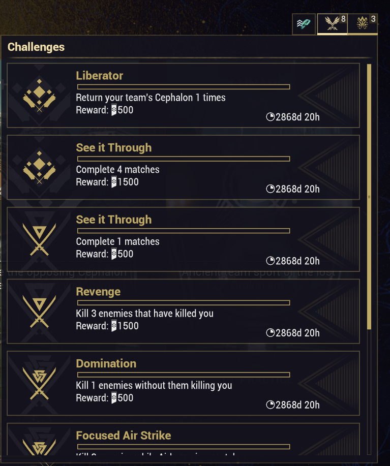Click the Revenge challenge crossed-swords icon
390x466 pixels.
click(x=40, y=312)
